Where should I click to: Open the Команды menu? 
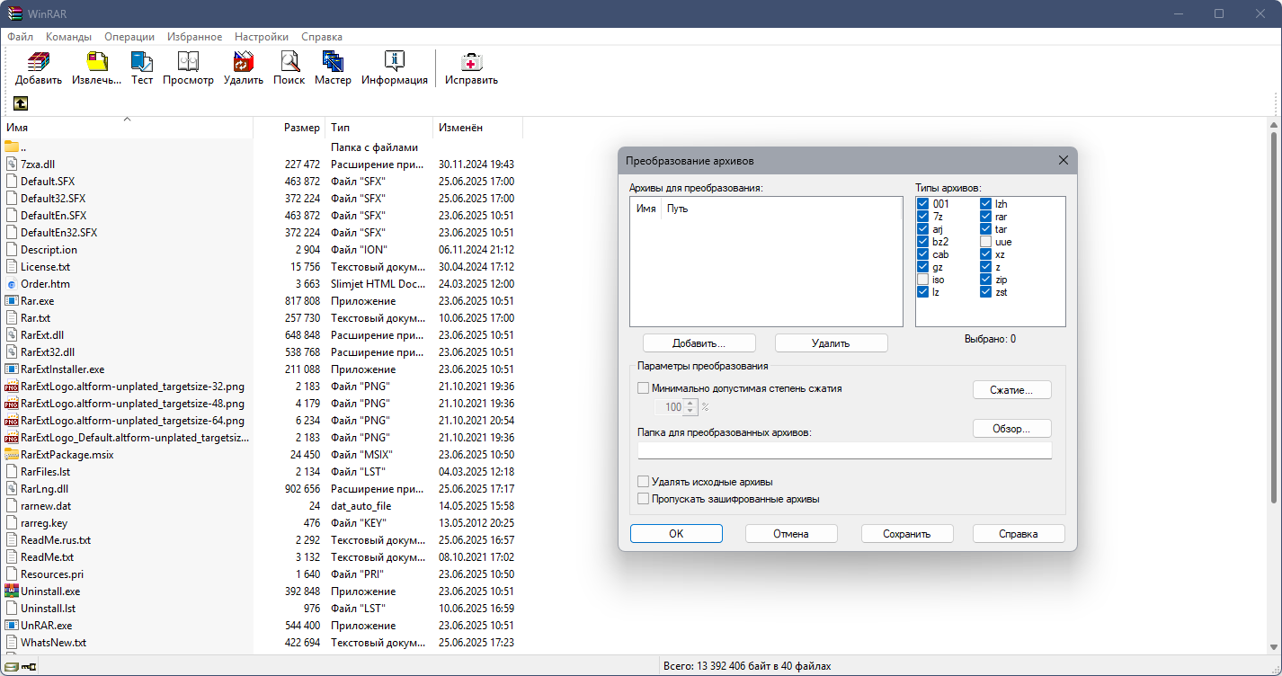coord(68,37)
